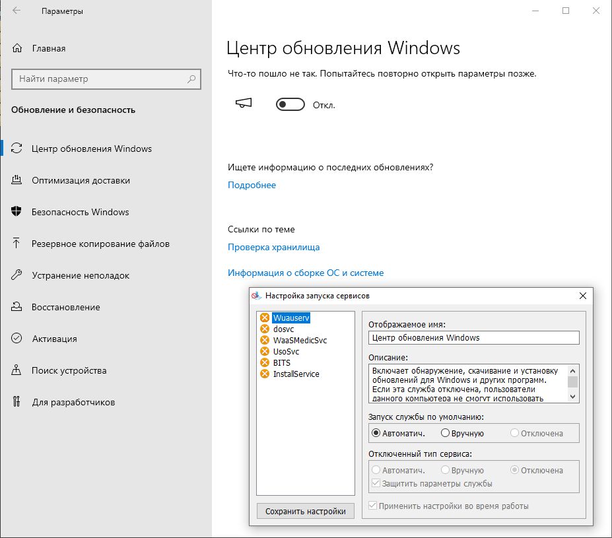Click the upload arrow icon for Резервное копирование

pos(17,243)
